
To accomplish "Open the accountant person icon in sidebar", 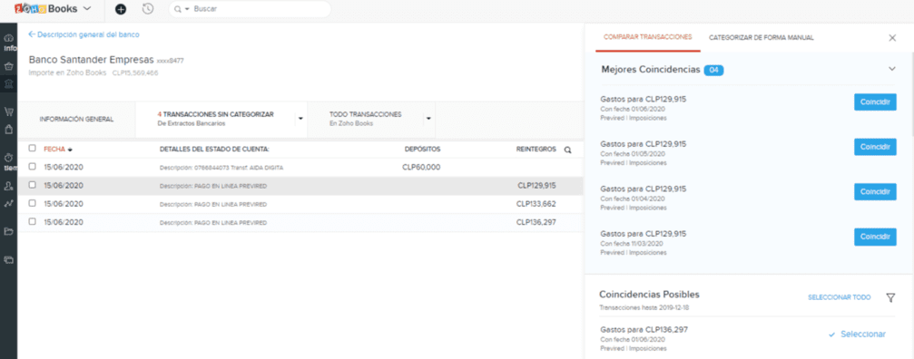I will click(x=8, y=186).
